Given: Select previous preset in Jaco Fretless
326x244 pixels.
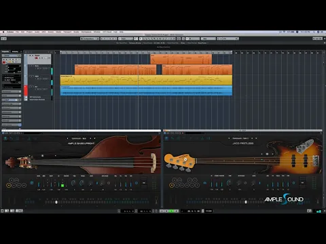Looking at the screenshot, I should 229,138.
